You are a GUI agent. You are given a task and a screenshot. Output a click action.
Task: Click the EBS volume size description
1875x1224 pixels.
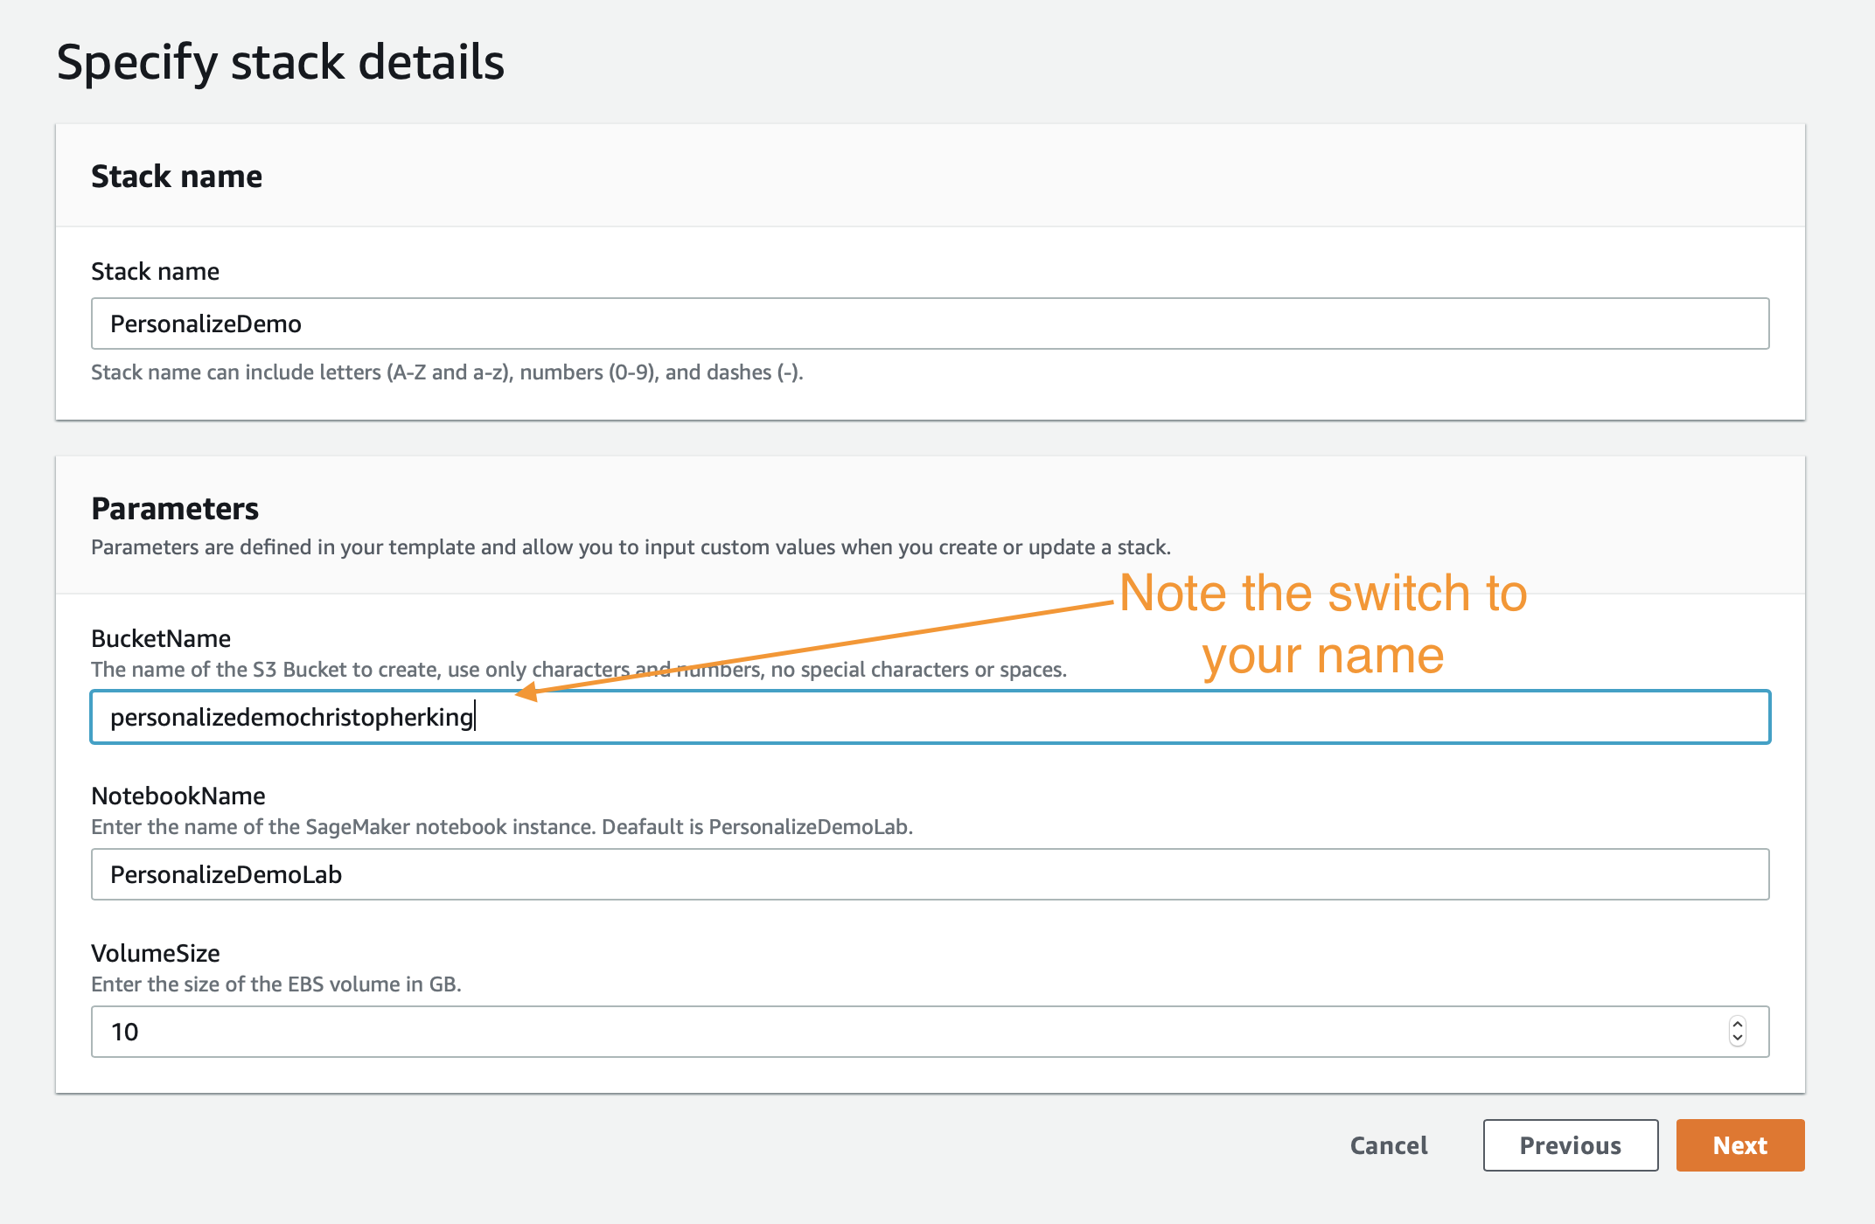coord(276,984)
